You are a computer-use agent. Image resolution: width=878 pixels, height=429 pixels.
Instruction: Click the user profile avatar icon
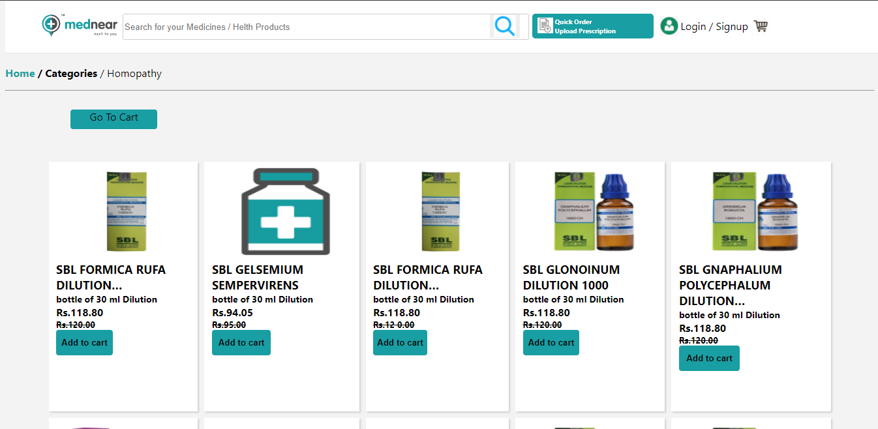click(669, 26)
